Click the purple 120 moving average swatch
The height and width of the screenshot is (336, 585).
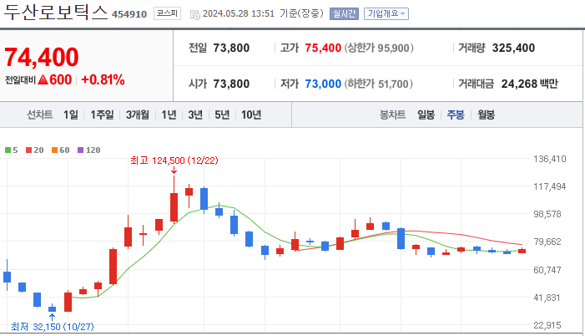tap(80, 150)
